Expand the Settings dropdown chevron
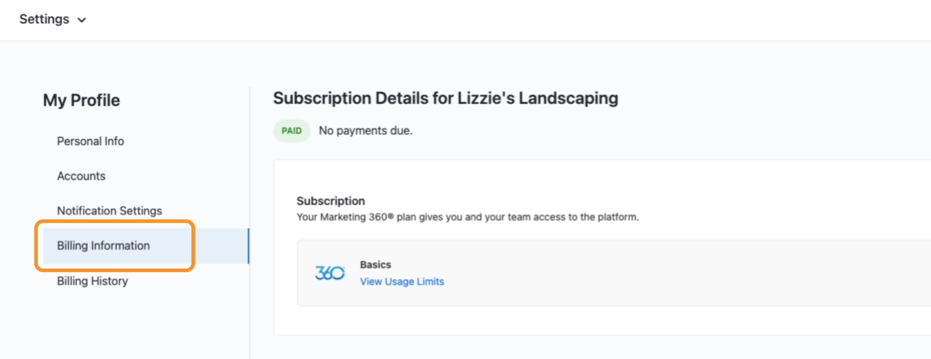 point(82,20)
